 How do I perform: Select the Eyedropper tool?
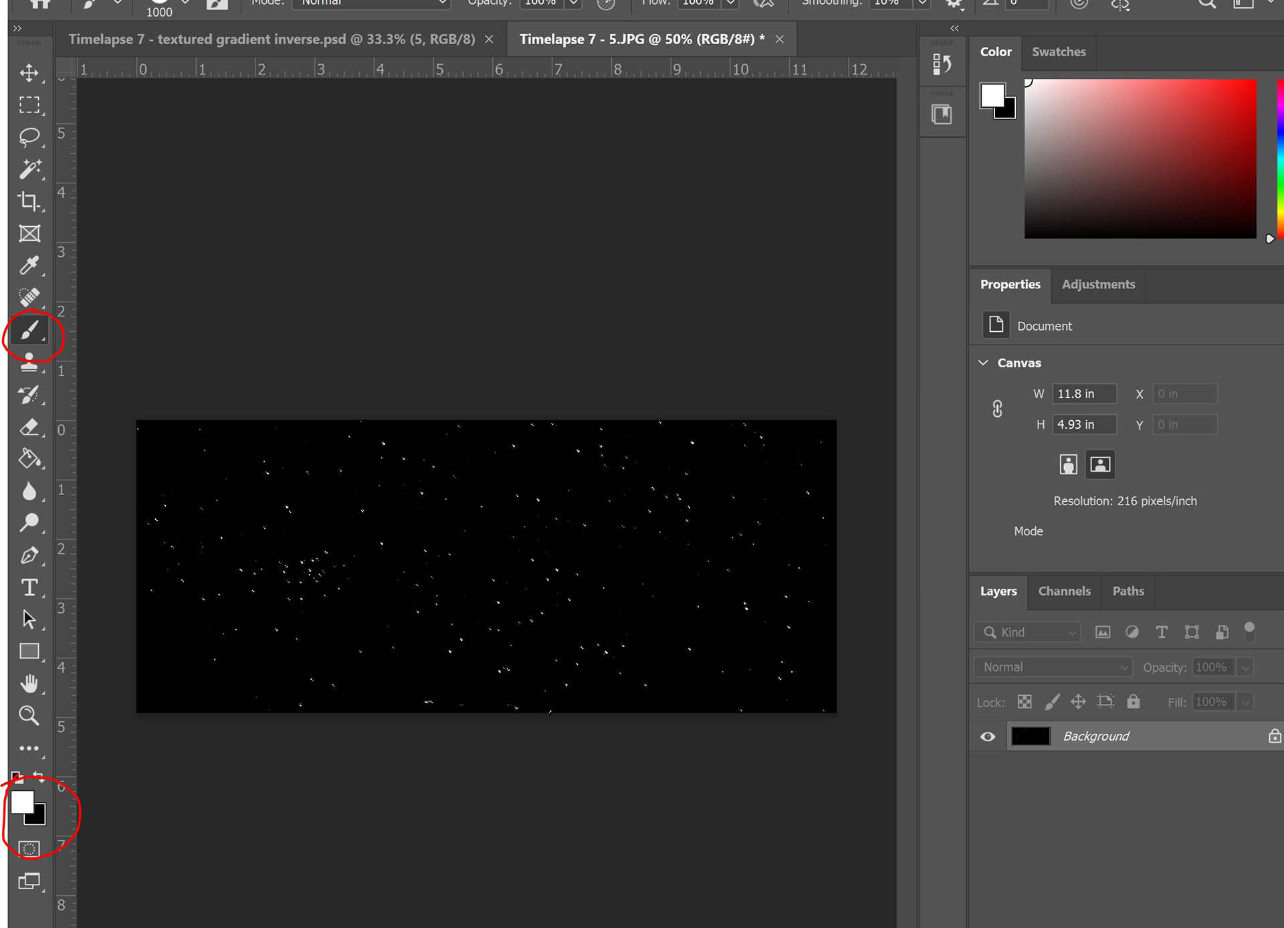pos(29,266)
